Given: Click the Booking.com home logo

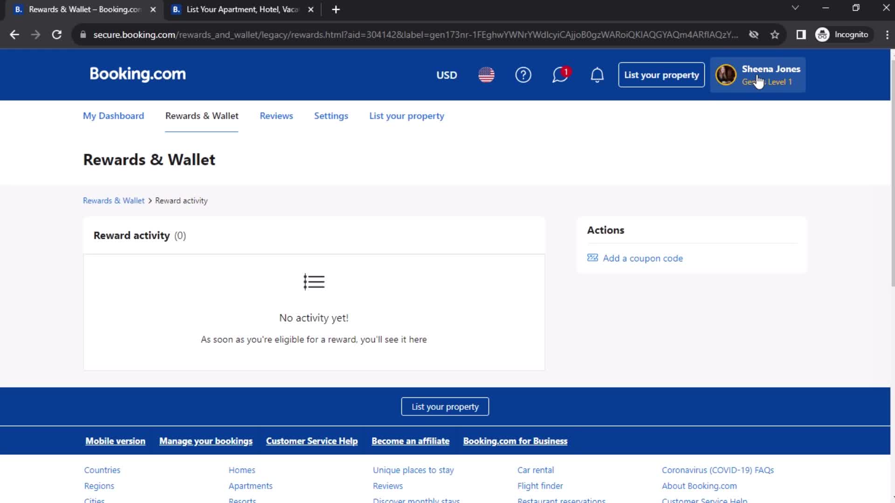Looking at the screenshot, I should click(137, 75).
